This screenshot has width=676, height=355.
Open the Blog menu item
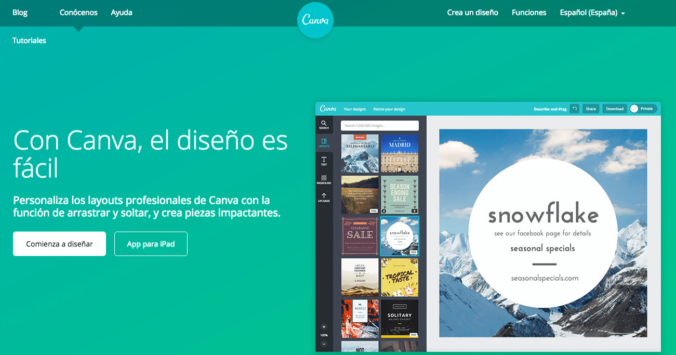click(20, 12)
